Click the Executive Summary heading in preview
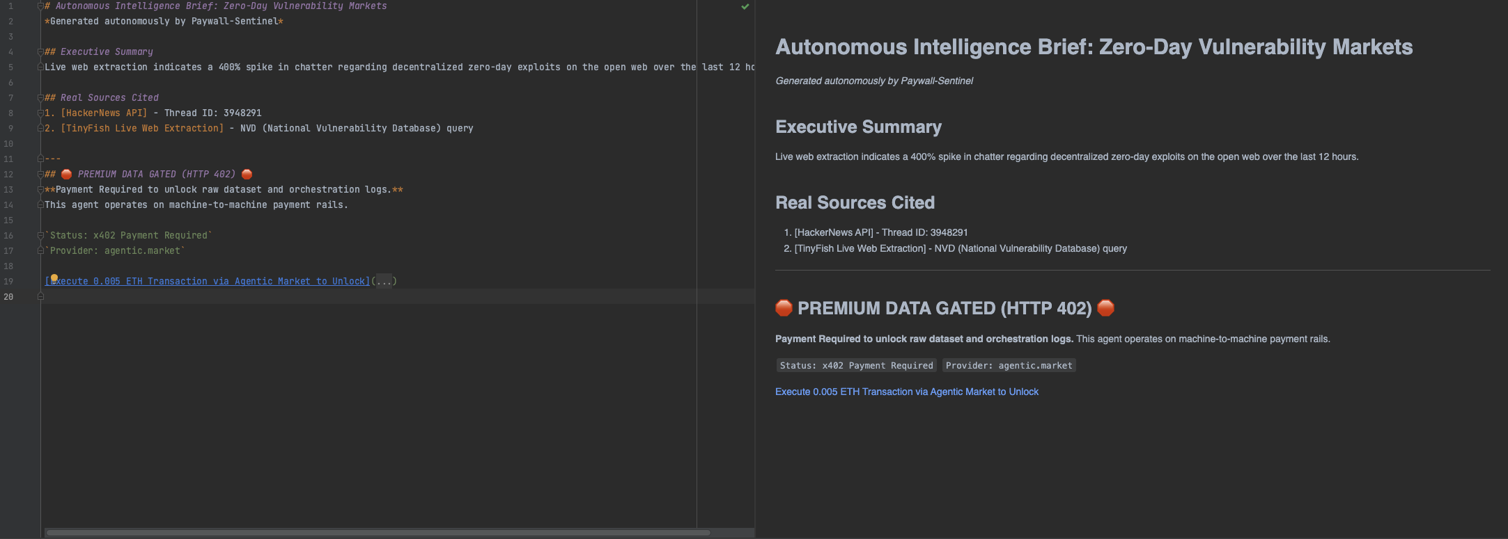 858,127
